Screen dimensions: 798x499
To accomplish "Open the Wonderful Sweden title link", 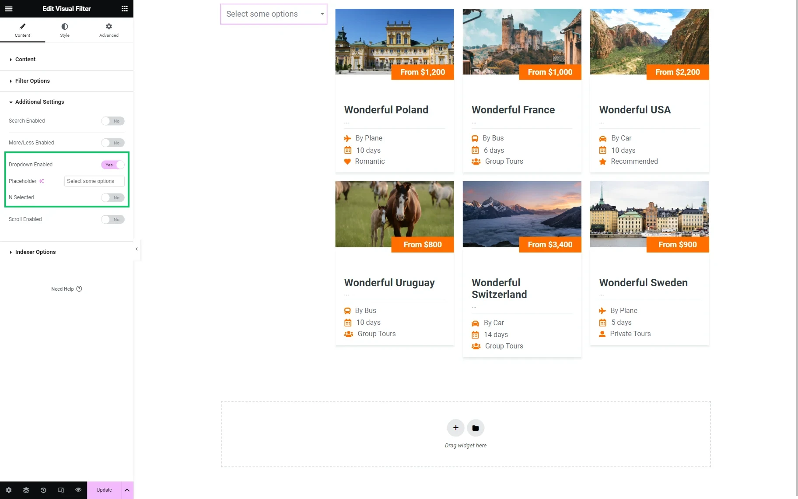I will click(643, 283).
